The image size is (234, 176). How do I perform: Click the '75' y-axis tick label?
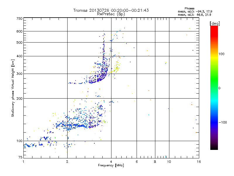click(x=20, y=157)
